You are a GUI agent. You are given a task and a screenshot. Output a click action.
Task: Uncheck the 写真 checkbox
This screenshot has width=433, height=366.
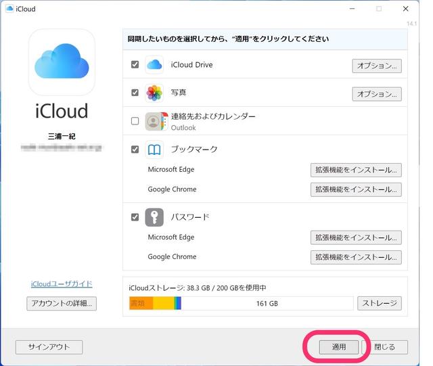135,93
